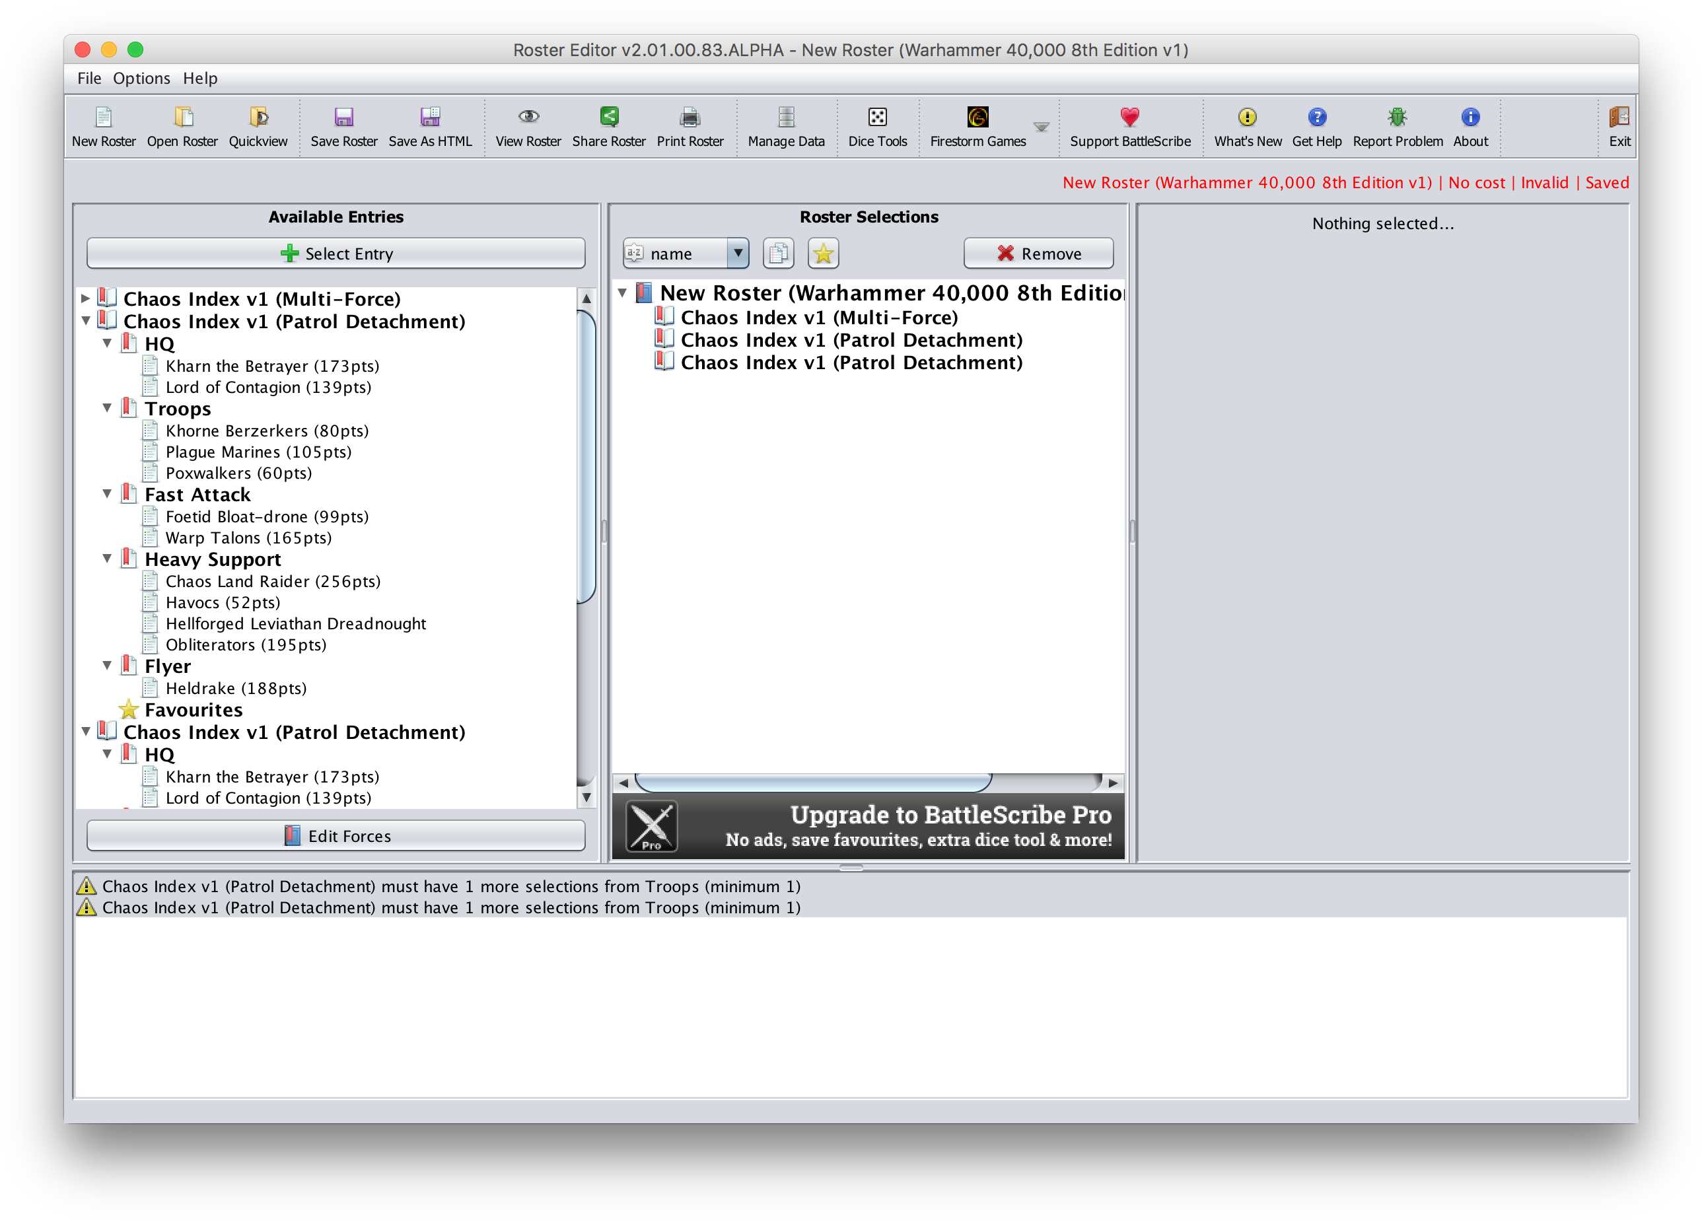Collapse the Heavy Support category triangle
Viewport: 1702px width, 1221px height.
106,559
